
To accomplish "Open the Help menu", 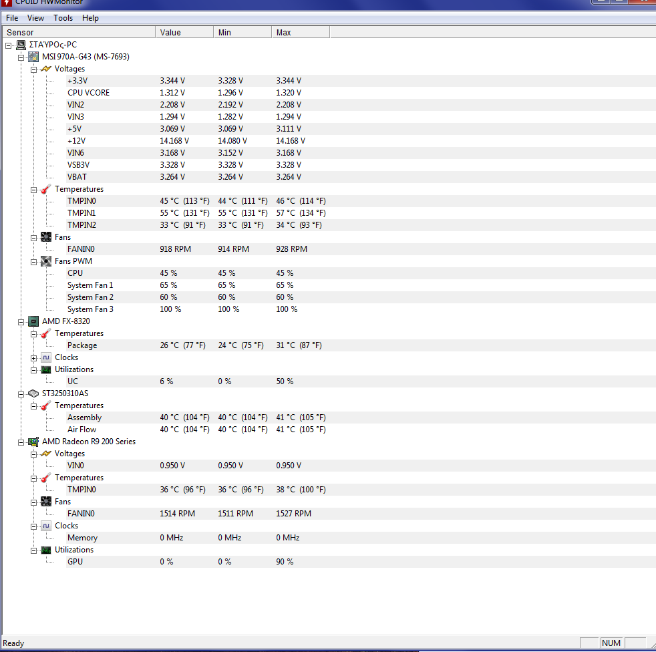I will pos(90,18).
